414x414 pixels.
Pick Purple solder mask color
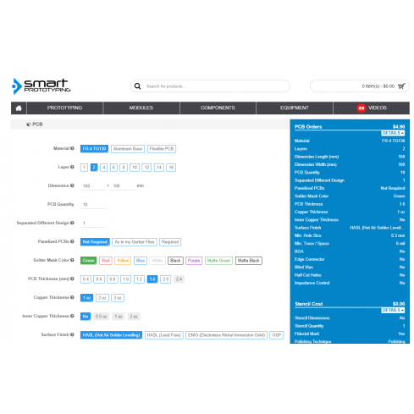click(x=194, y=261)
